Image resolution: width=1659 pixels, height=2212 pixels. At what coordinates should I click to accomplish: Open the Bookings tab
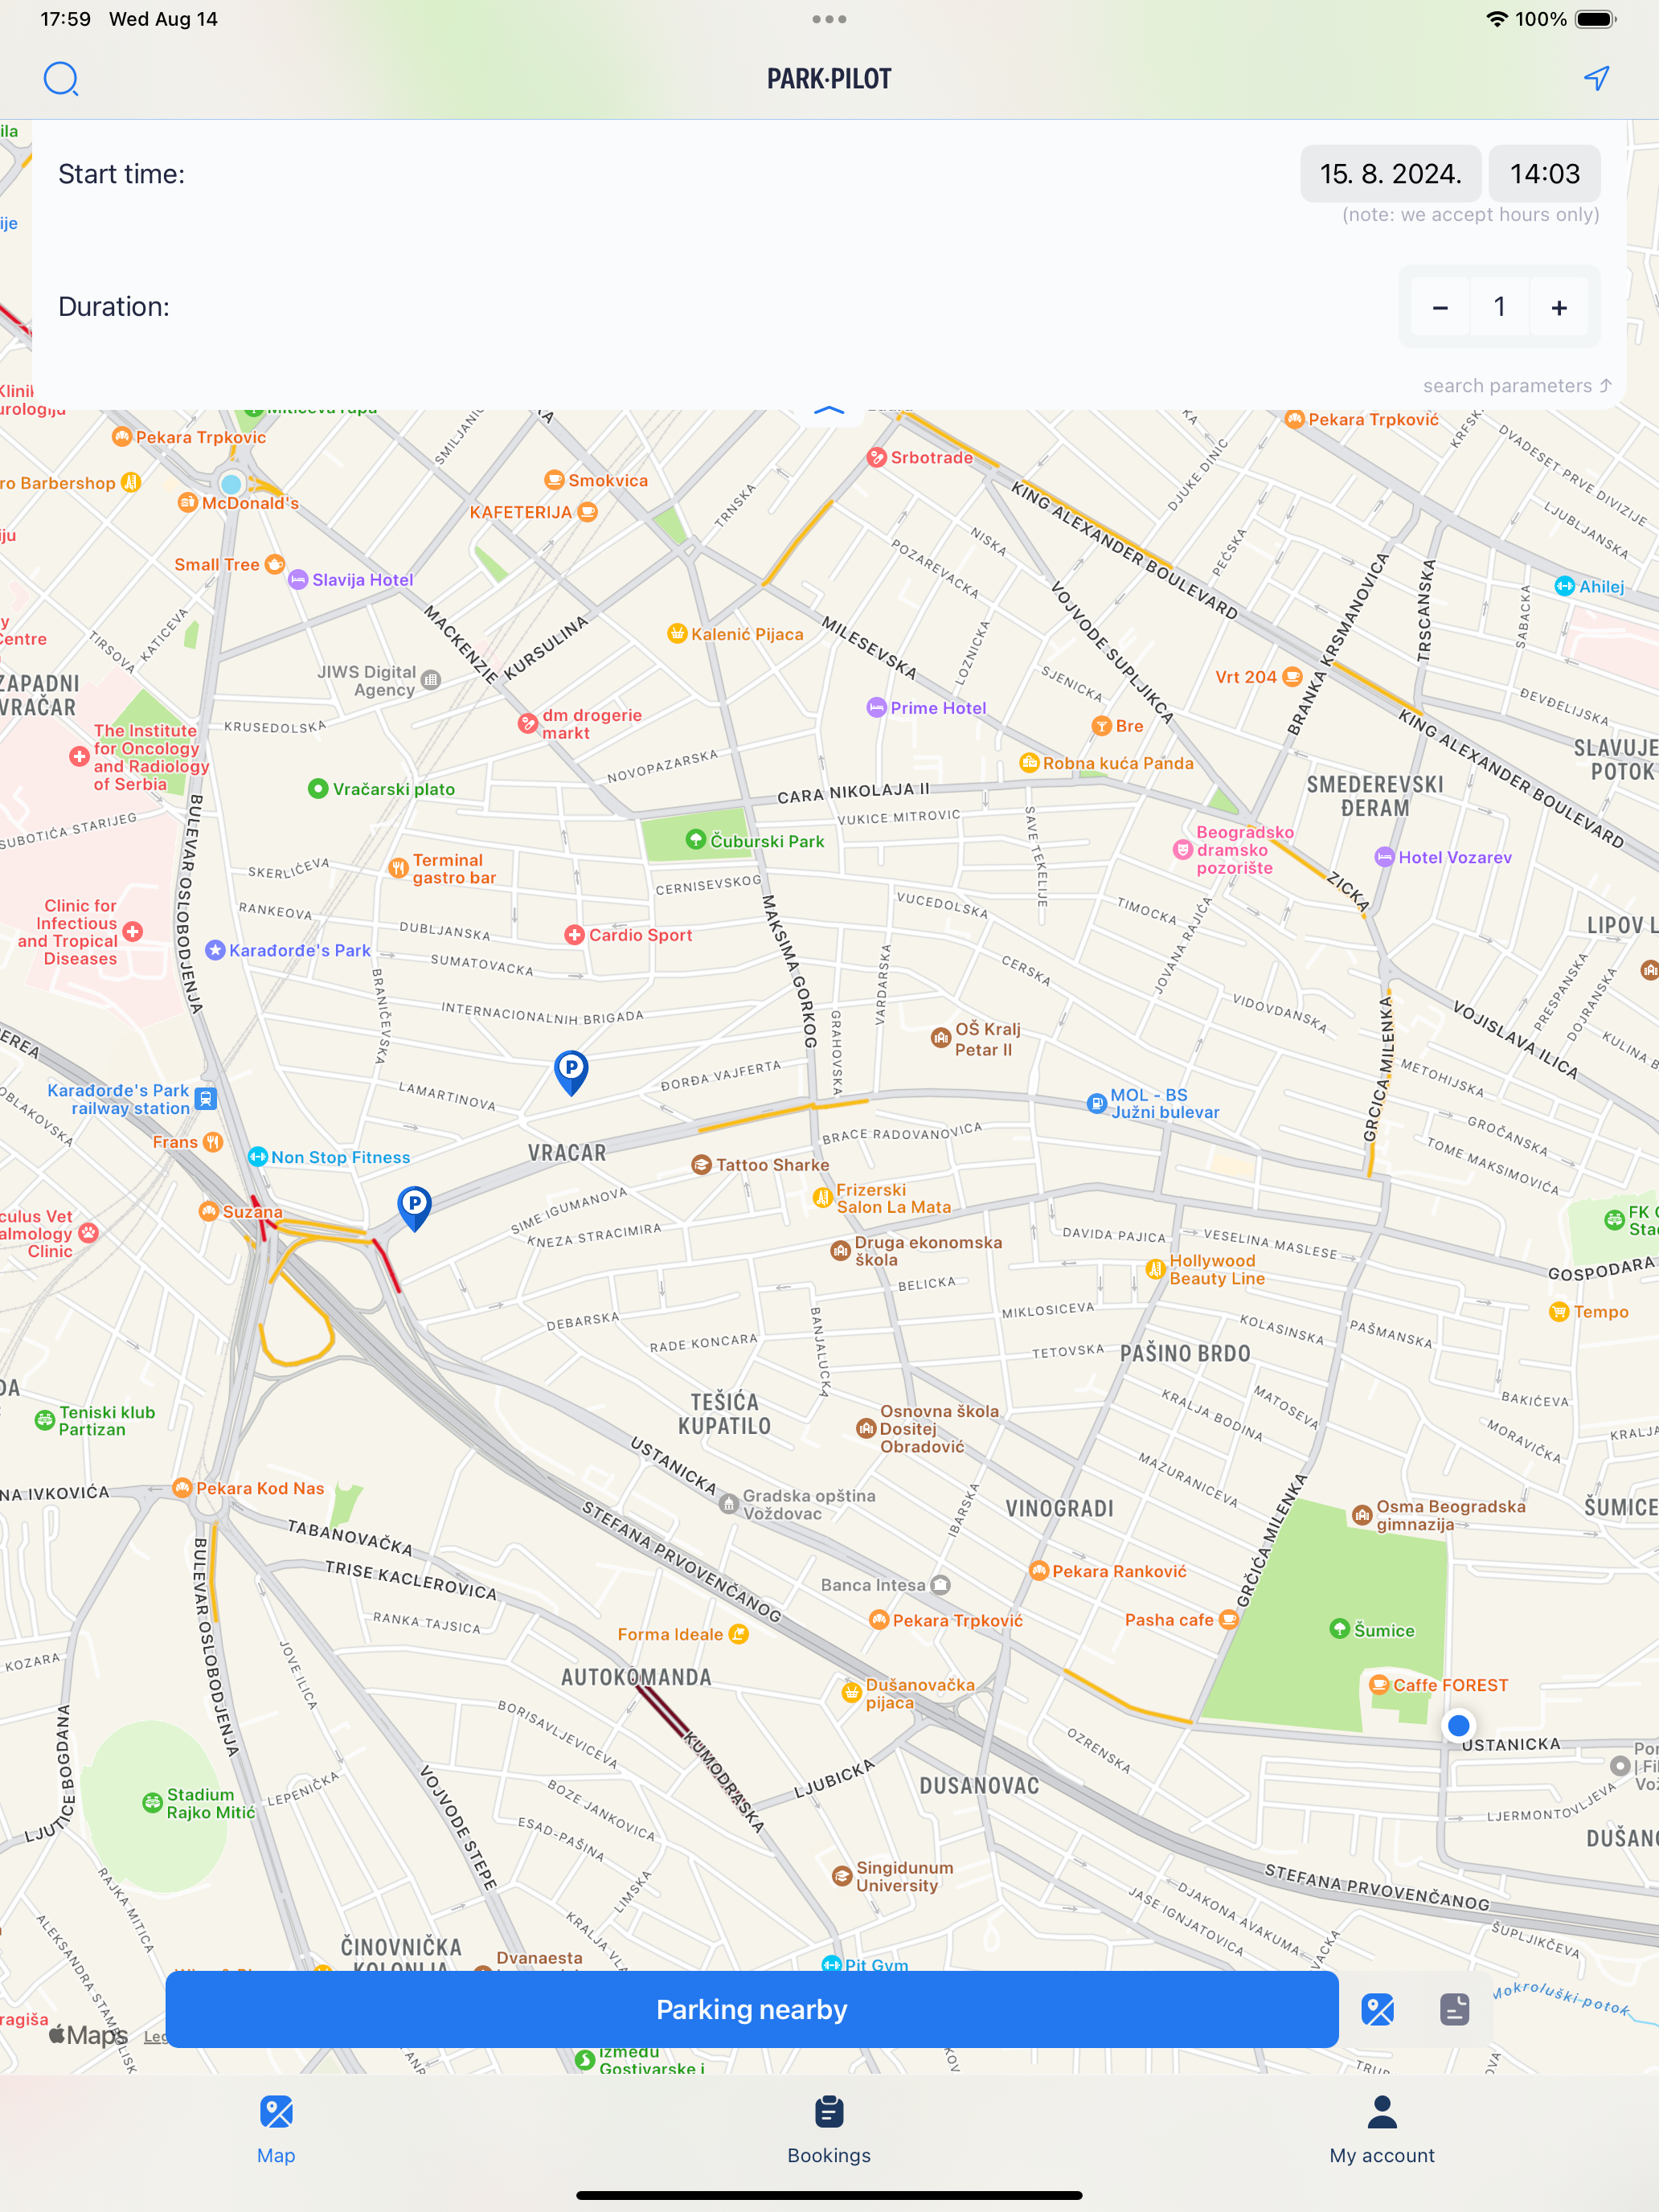tap(829, 2130)
